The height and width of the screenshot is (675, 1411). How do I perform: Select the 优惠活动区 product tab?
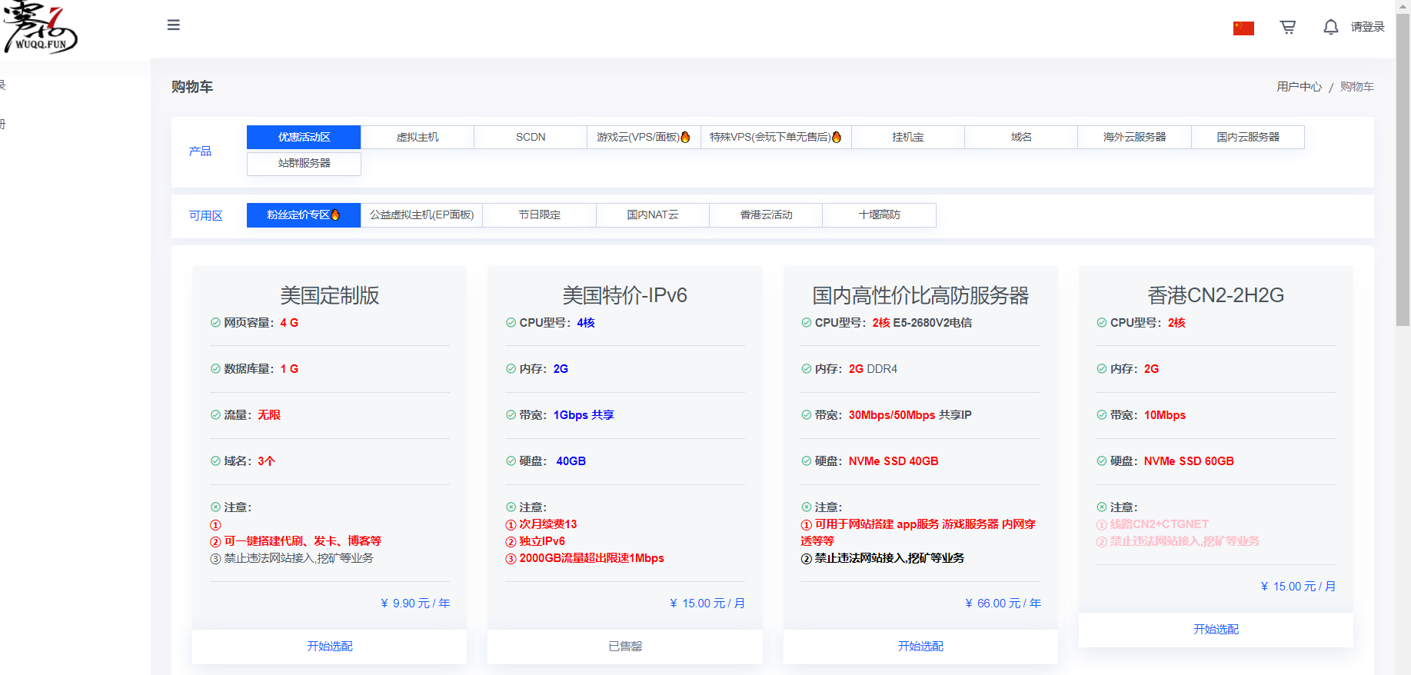[x=304, y=137]
